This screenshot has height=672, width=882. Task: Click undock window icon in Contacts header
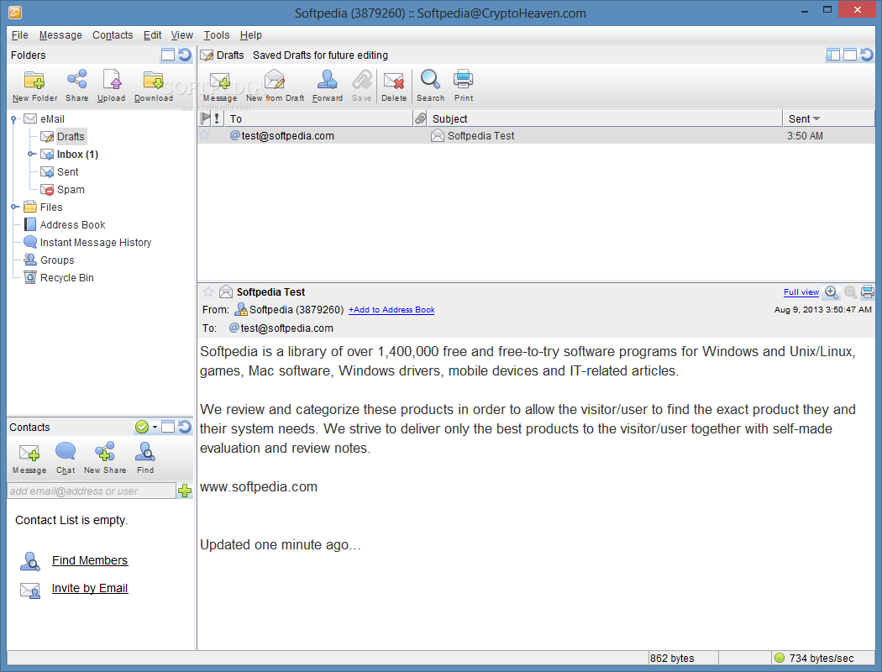point(168,427)
